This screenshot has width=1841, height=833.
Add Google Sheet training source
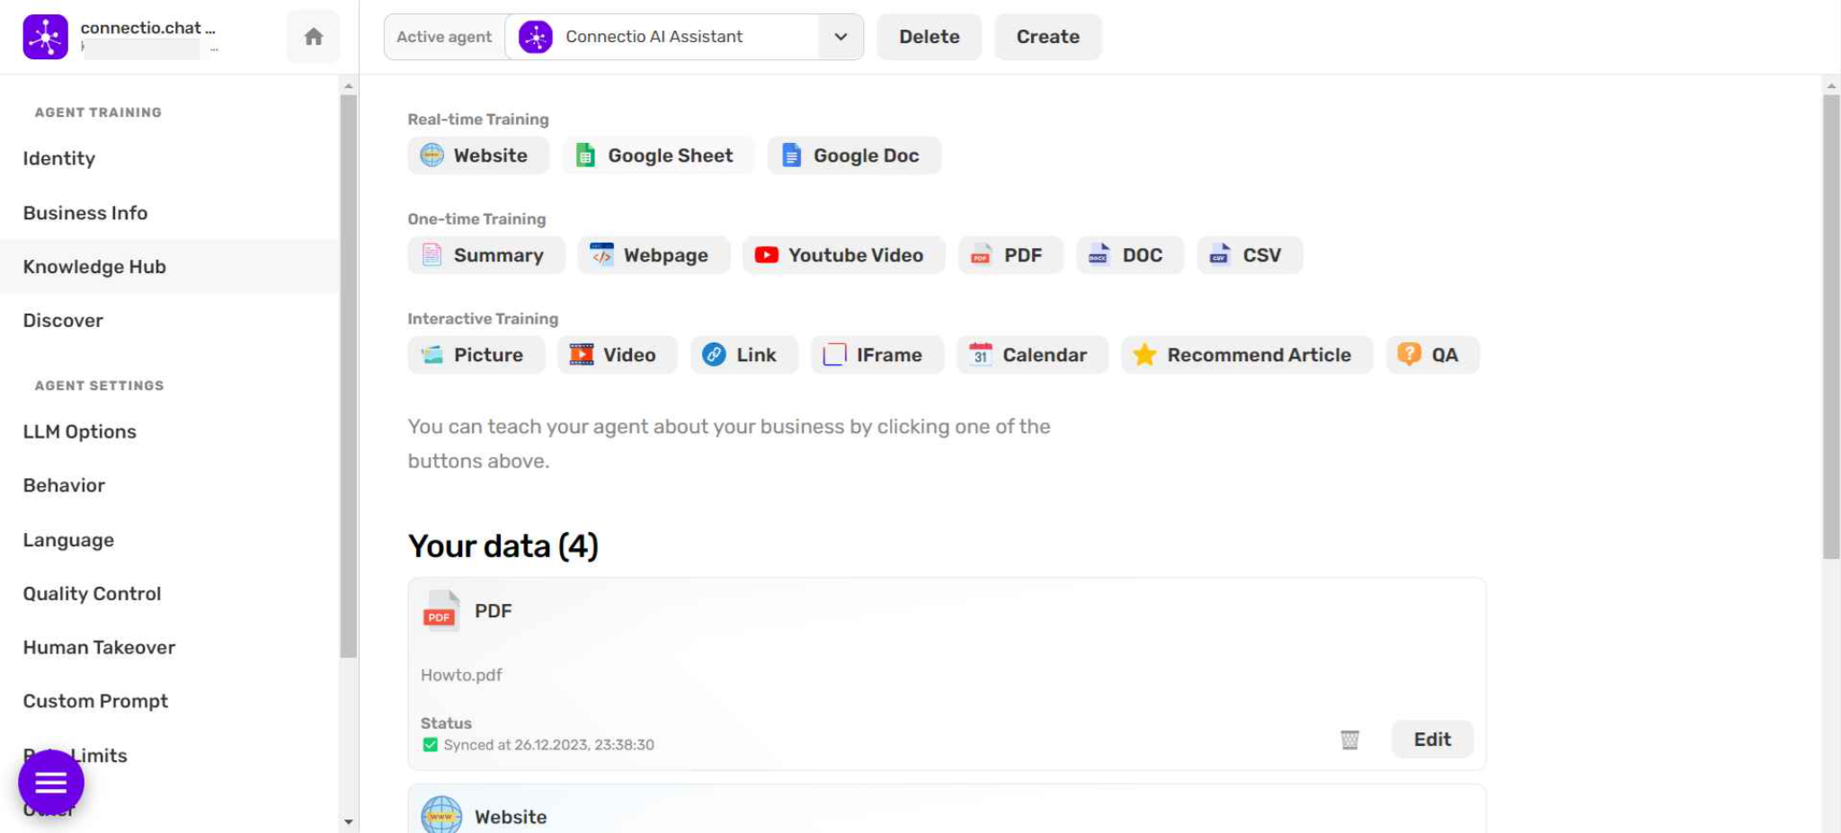[658, 155]
